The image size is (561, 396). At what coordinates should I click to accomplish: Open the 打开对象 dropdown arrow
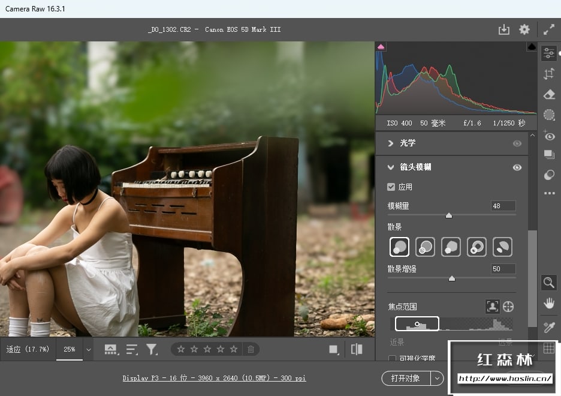437,379
